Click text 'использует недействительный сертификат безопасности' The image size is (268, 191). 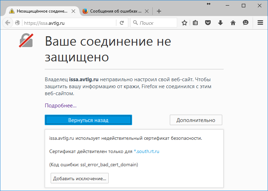click(138, 138)
